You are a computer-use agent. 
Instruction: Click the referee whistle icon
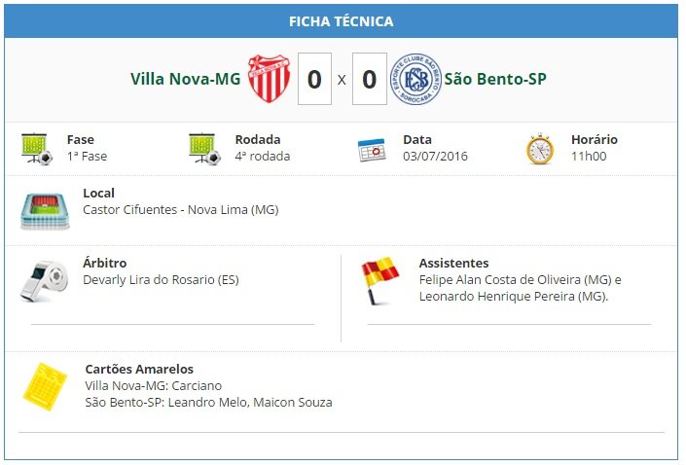click(45, 281)
